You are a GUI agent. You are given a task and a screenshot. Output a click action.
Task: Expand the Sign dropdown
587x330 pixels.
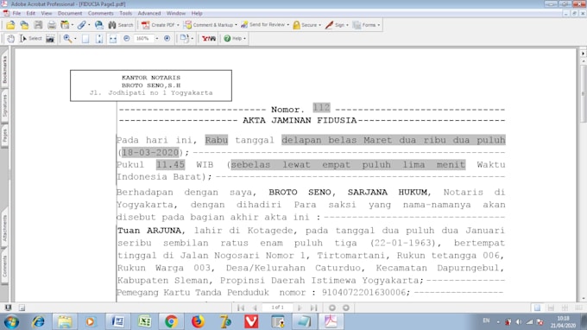point(347,25)
